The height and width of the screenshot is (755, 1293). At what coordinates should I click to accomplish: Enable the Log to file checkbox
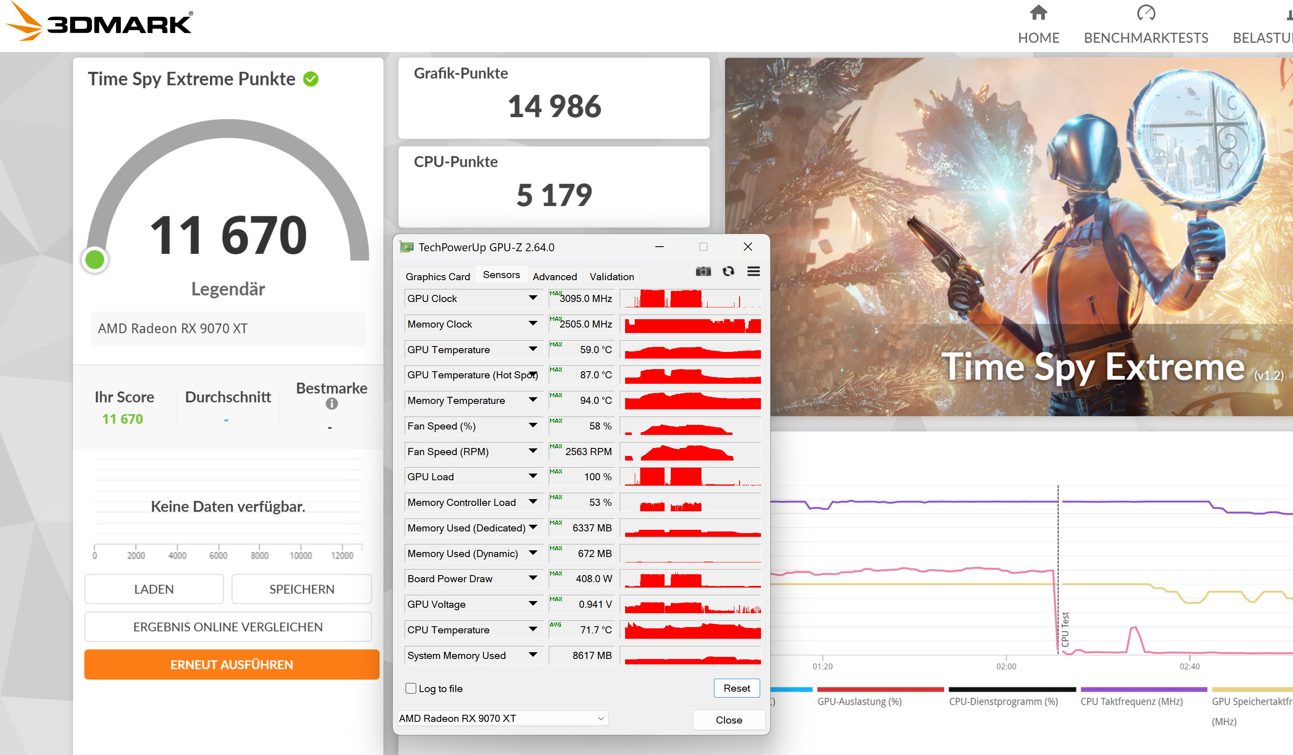click(411, 688)
